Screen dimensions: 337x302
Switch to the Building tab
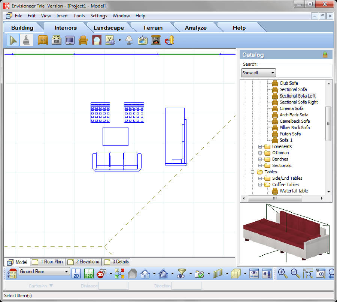coord(22,28)
